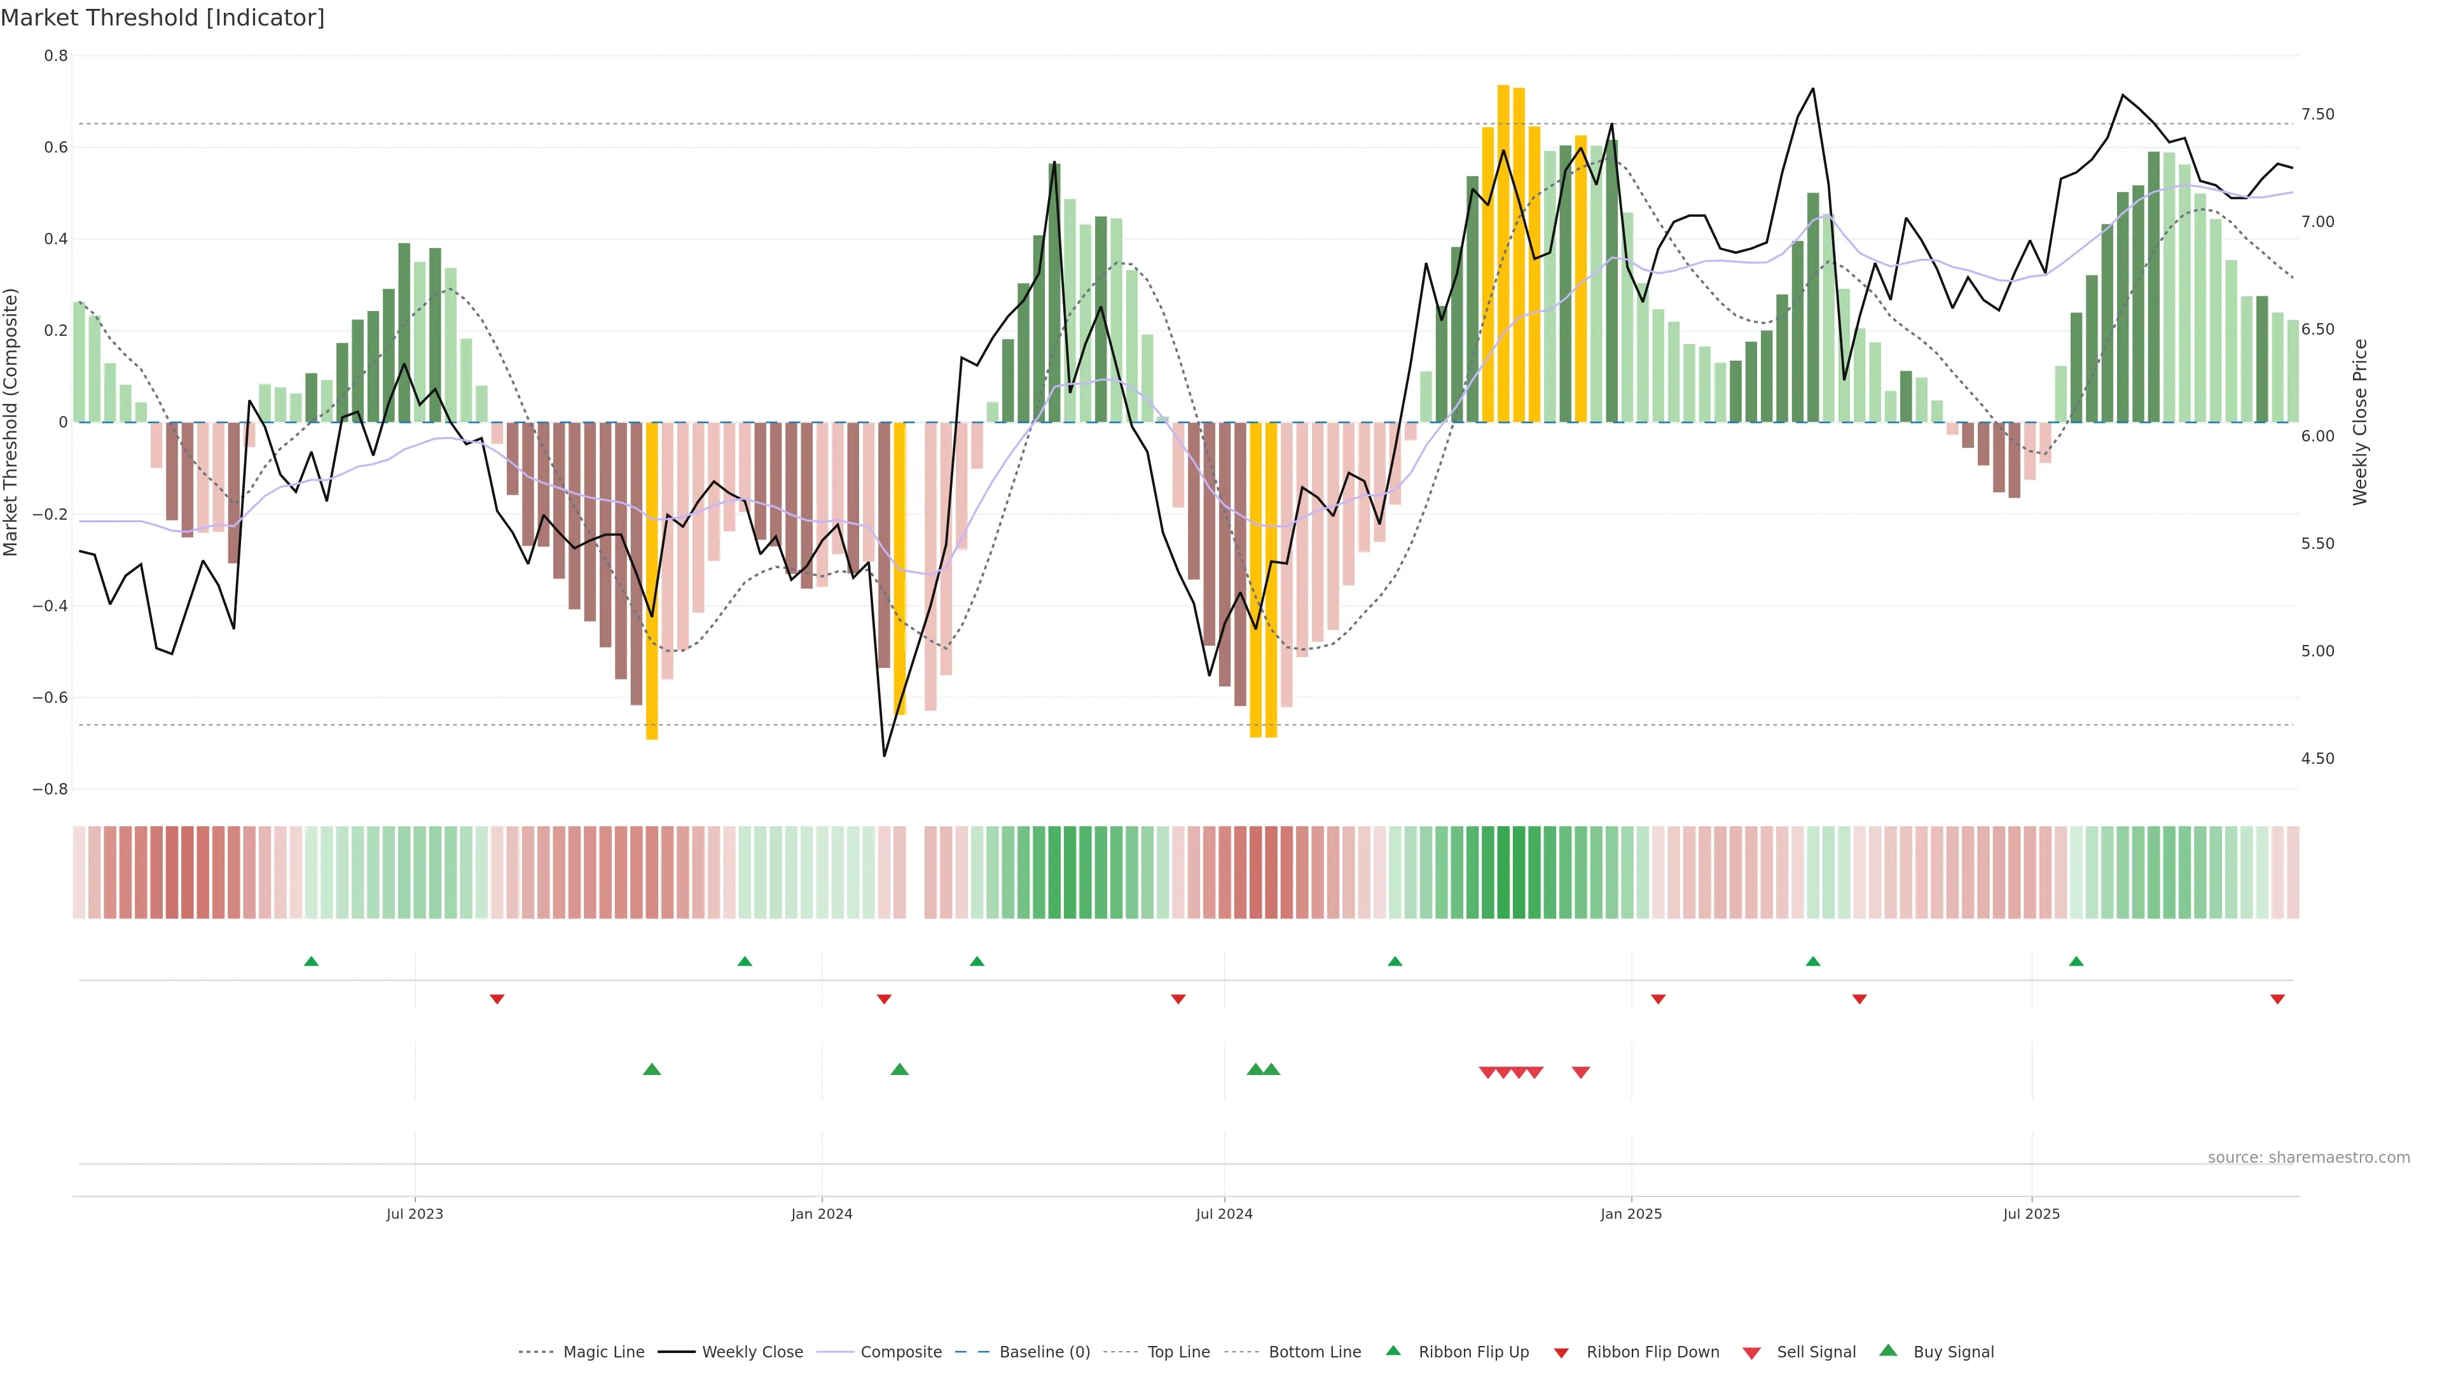Hide the Composite line via legend
This screenshot has height=1374, width=2442.
tap(900, 1352)
